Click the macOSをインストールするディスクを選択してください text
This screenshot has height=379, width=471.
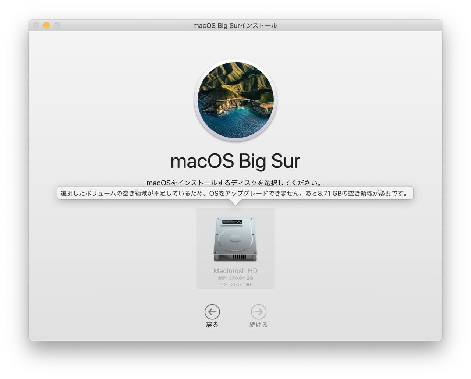pos(235,183)
